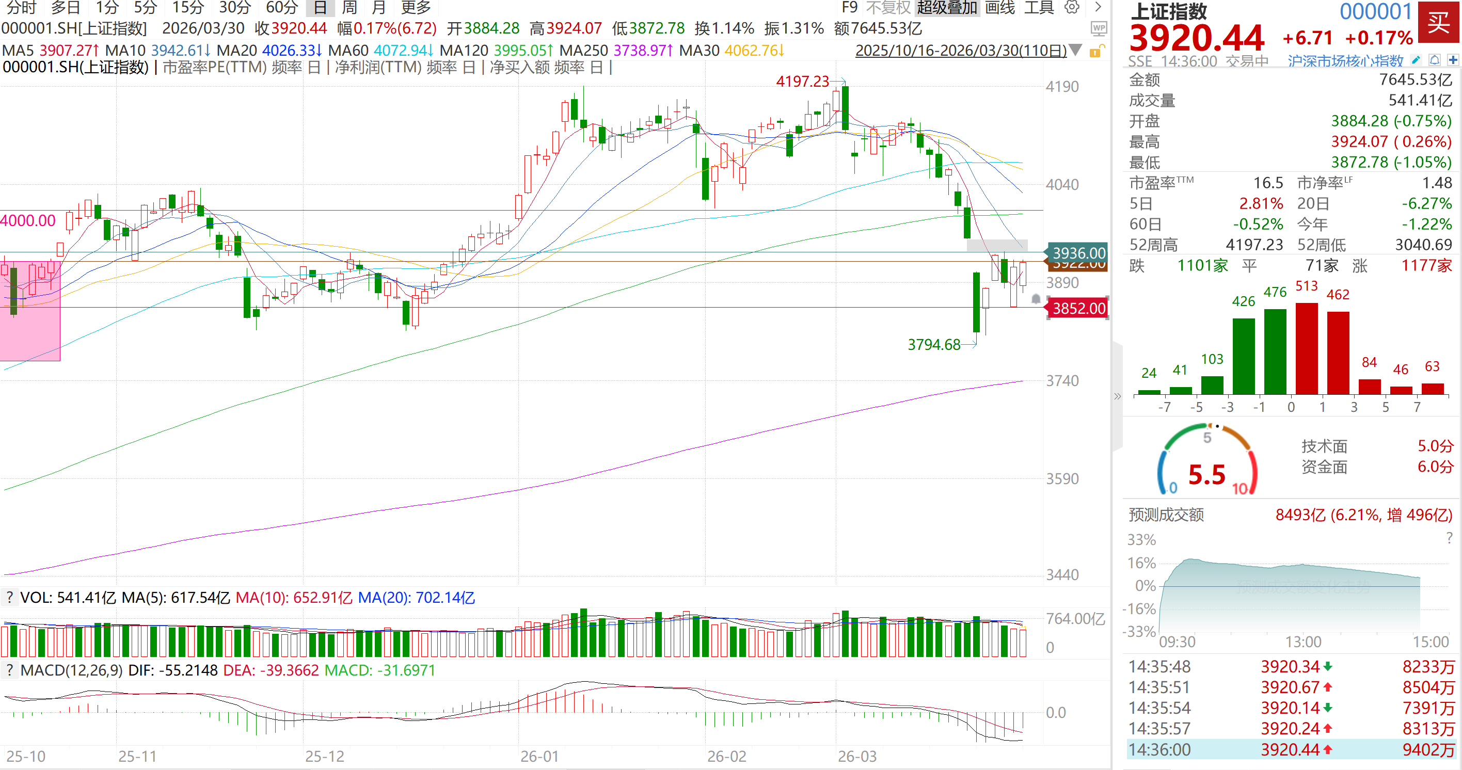Select the 60分 period tab
The height and width of the screenshot is (770, 1462).
click(281, 7)
